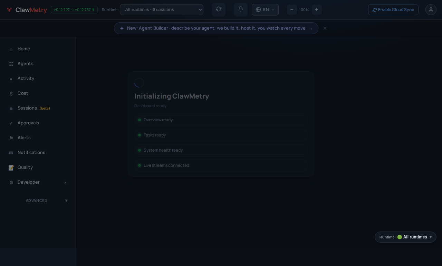Increase zoom with the plus button
This screenshot has height=266, width=442.
(317, 10)
